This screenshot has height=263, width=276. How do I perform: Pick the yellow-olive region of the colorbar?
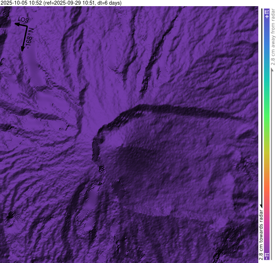[267, 156]
